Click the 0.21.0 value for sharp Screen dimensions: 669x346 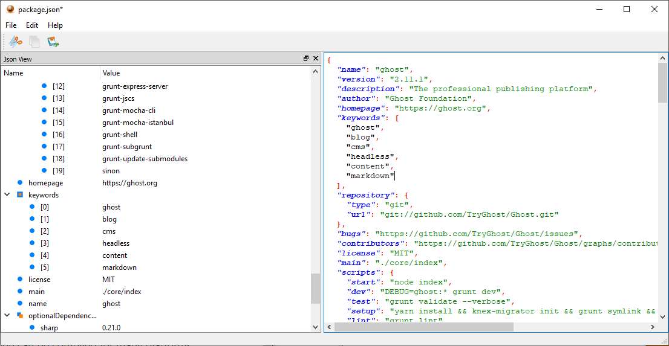(x=111, y=328)
